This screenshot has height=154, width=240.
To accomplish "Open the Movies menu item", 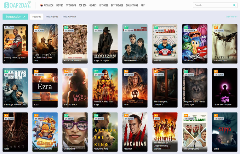I will pos(60,5).
